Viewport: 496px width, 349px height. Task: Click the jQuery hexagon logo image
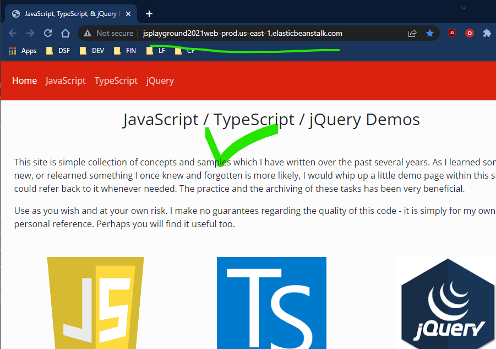[x=448, y=303]
